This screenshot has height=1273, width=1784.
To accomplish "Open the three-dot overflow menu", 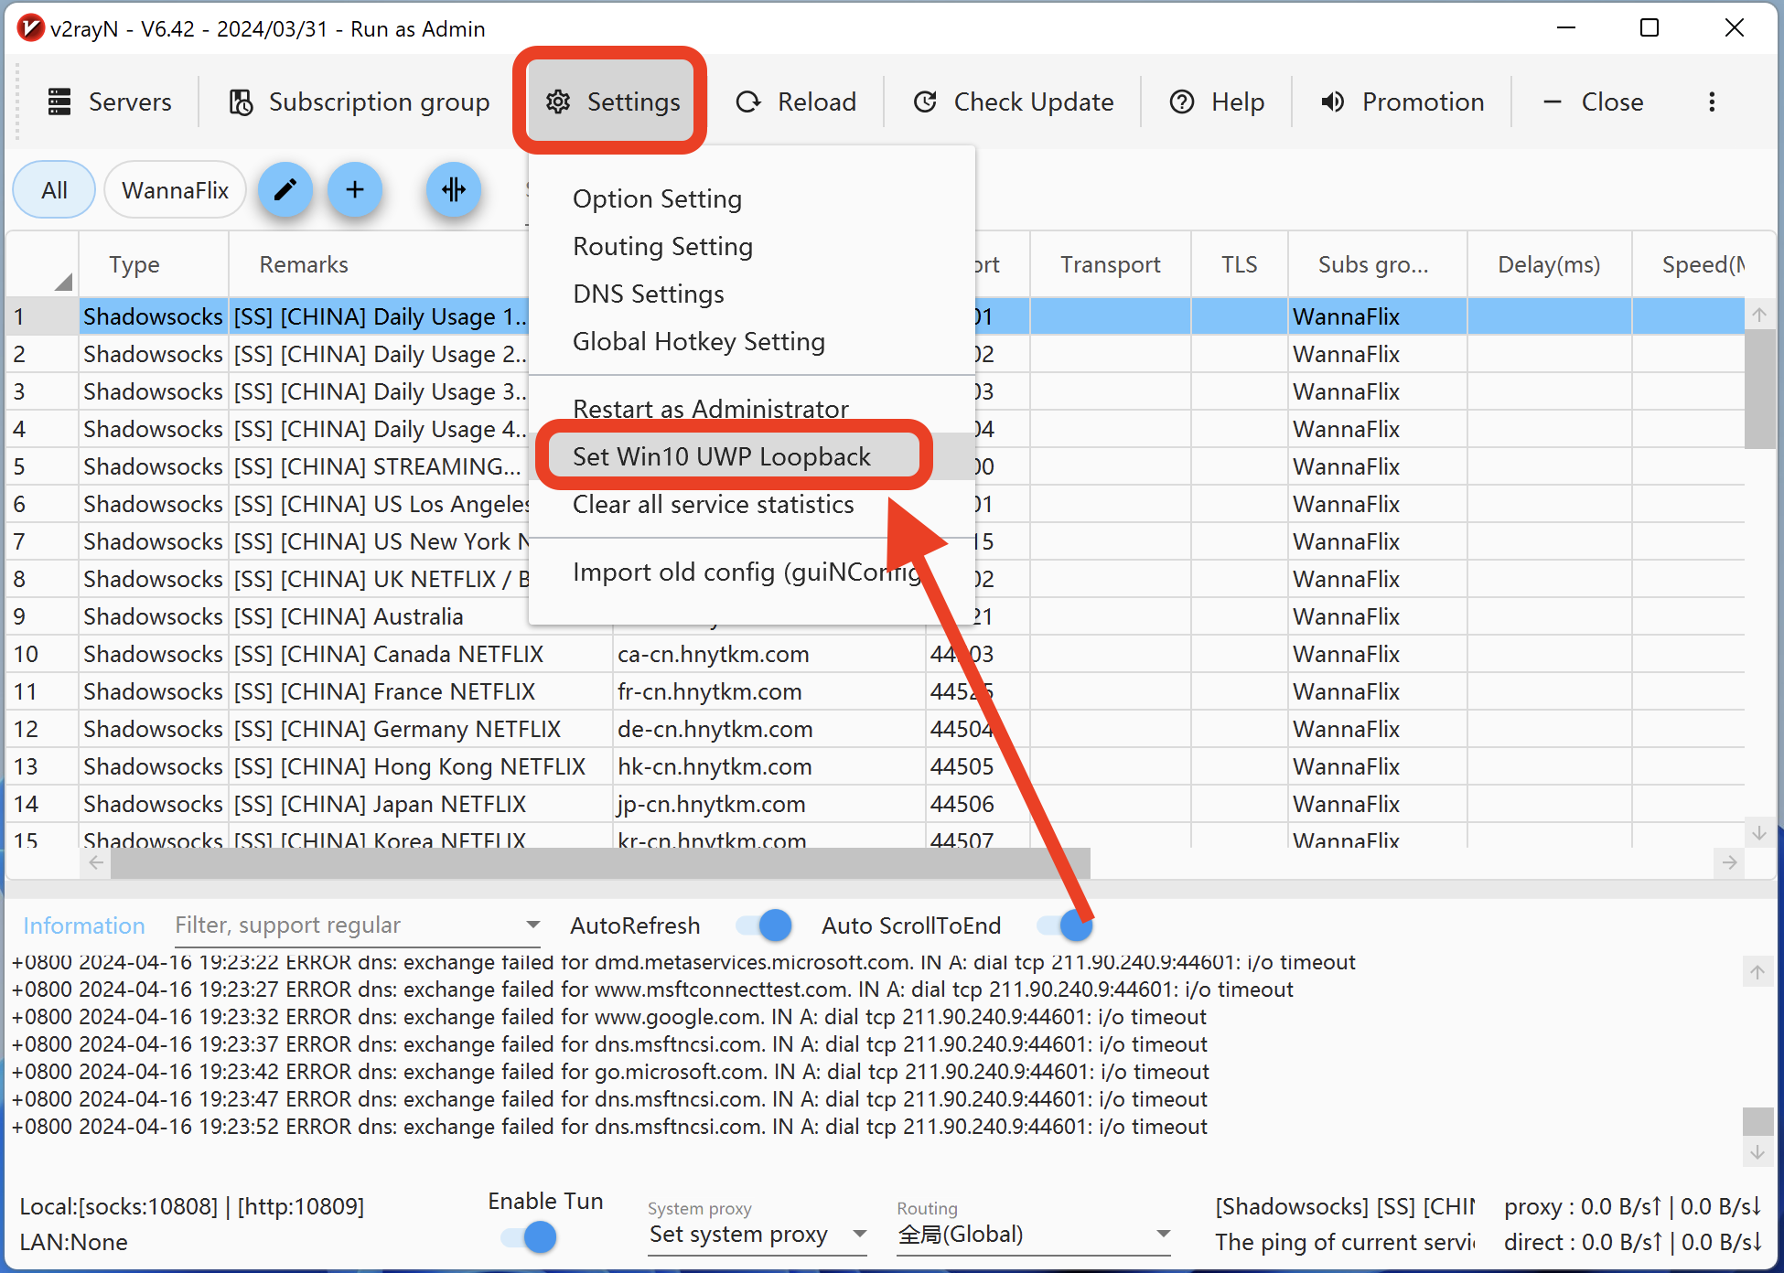I will [x=1712, y=102].
